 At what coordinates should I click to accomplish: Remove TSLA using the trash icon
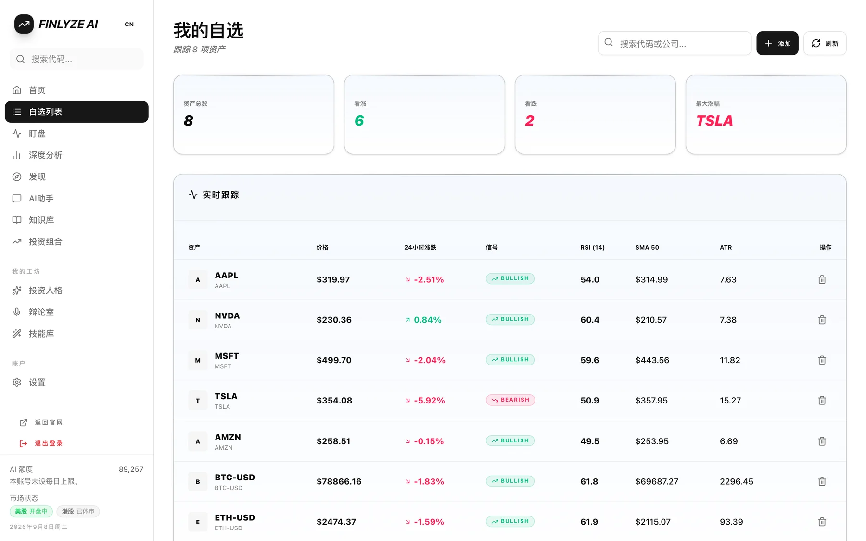(x=822, y=400)
